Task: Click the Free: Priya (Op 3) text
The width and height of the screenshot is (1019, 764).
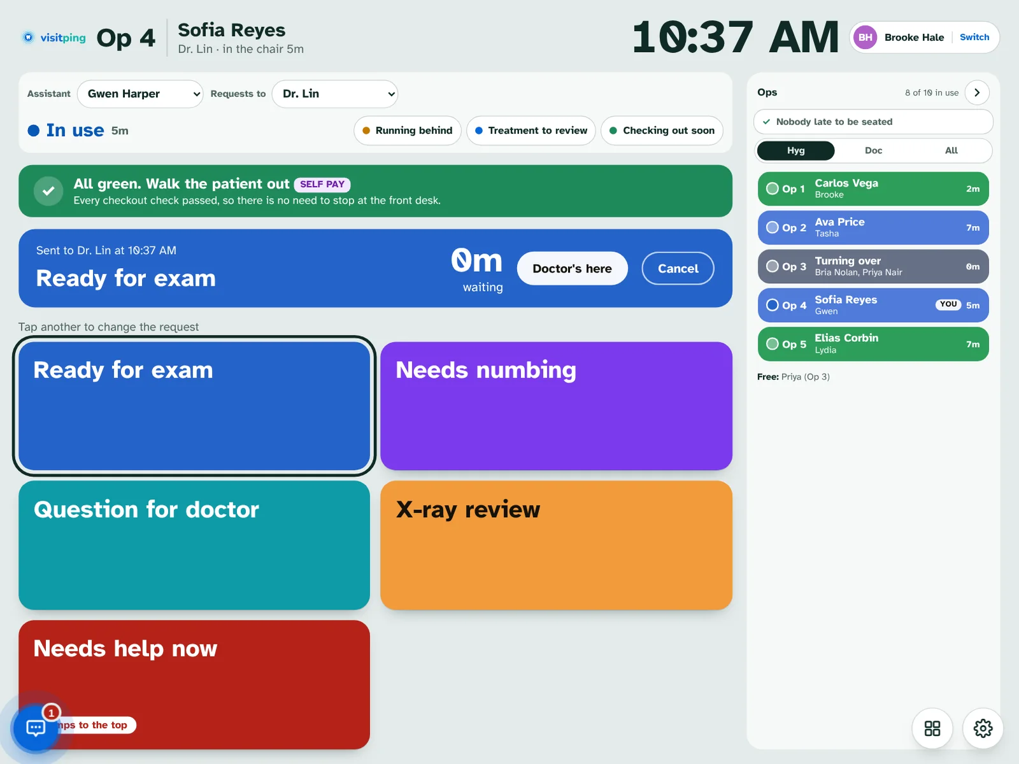Action: 794,377
